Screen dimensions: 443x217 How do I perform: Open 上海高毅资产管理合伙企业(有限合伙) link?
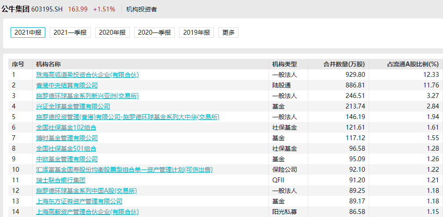click(88, 212)
